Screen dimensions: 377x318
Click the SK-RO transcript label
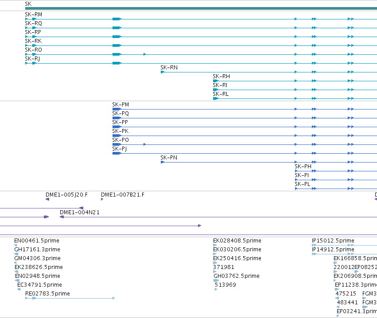(x=33, y=50)
